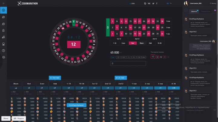The height and width of the screenshot is (122, 218).
Task: Bet on number 14 cell
Action: 130,27
